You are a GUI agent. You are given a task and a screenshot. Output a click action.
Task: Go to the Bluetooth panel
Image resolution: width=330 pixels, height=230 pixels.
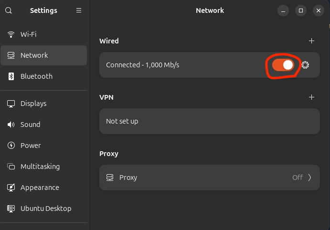(44, 76)
